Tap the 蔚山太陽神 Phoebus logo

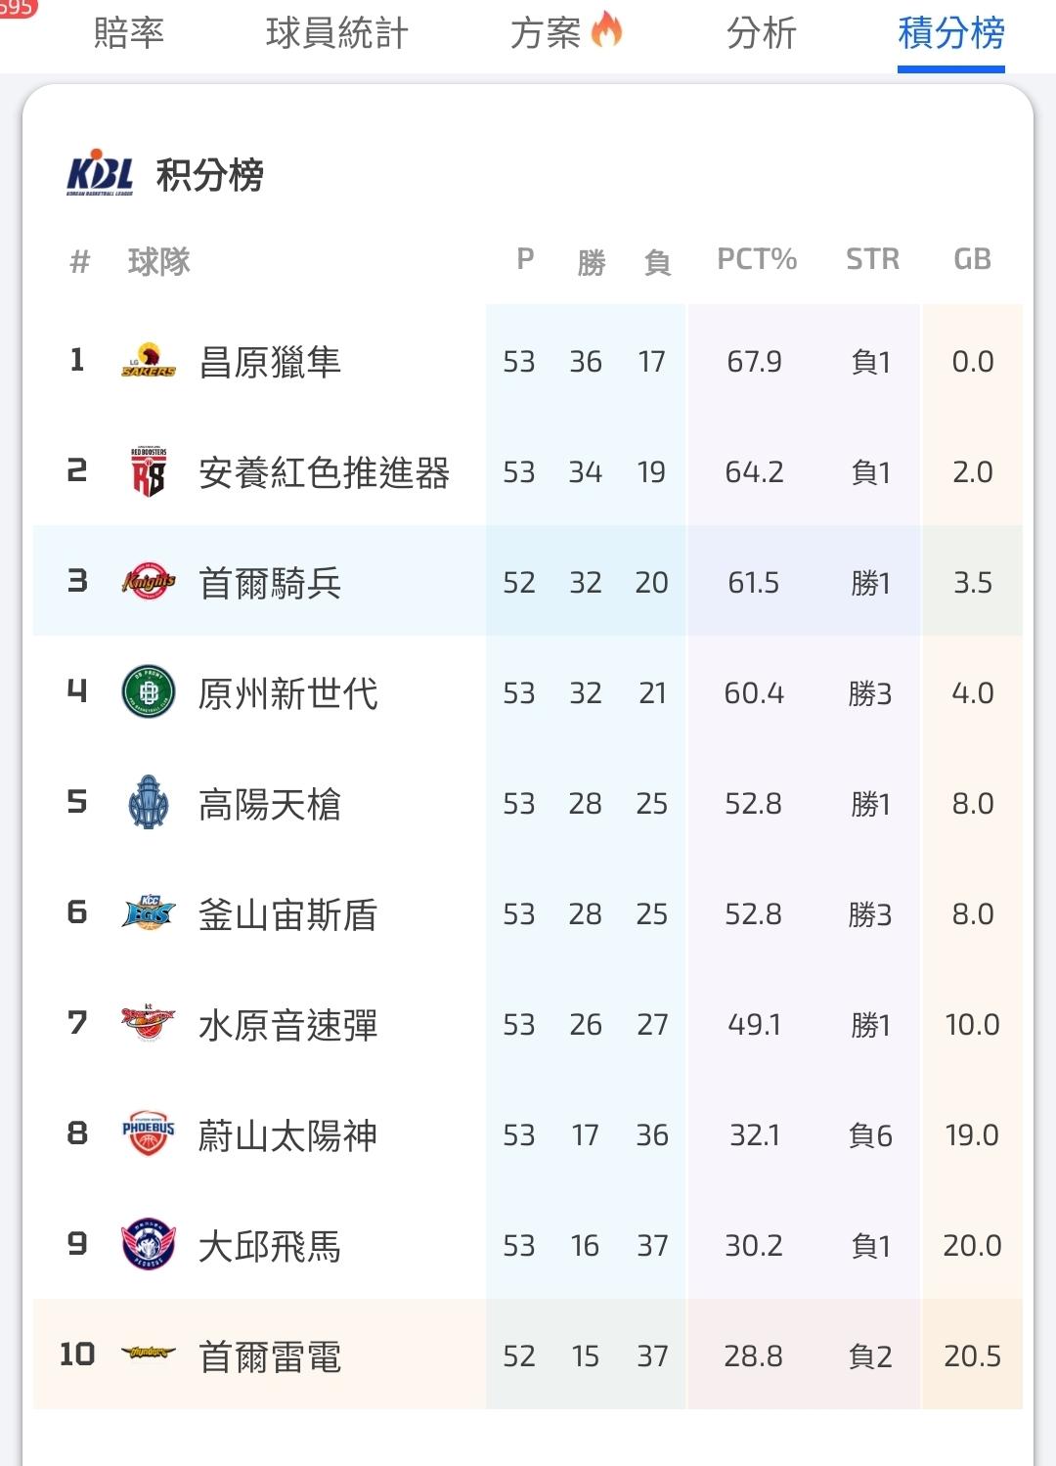pos(149,1135)
